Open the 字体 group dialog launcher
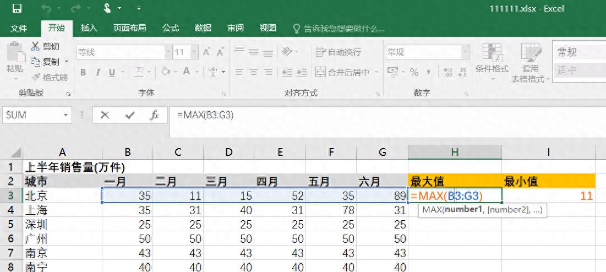This screenshot has width=606, height=272. tap(224, 94)
